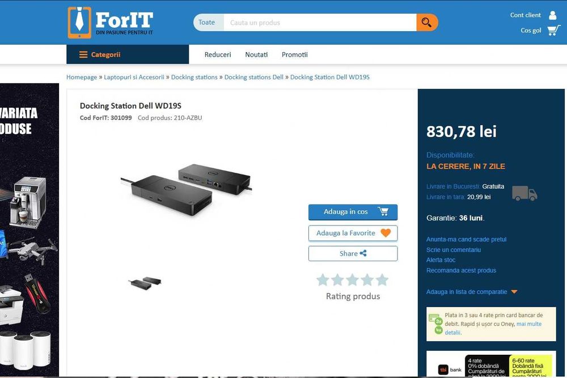The height and width of the screenshot is (378, 567).
Task: Click the orange search magnifier button
Action: click(427, 23)
